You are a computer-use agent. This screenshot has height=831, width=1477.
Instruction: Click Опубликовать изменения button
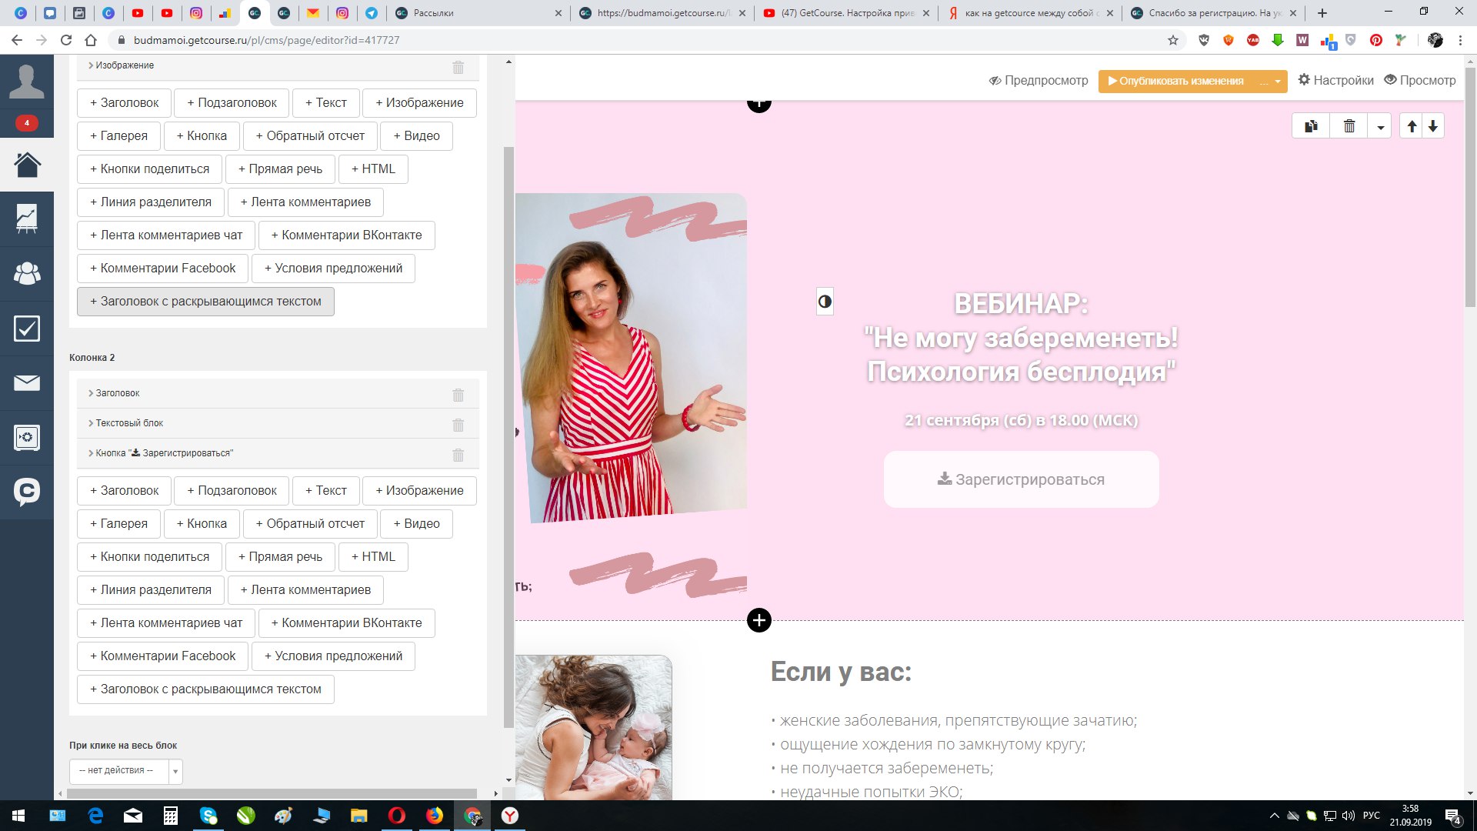(1182, 81)
